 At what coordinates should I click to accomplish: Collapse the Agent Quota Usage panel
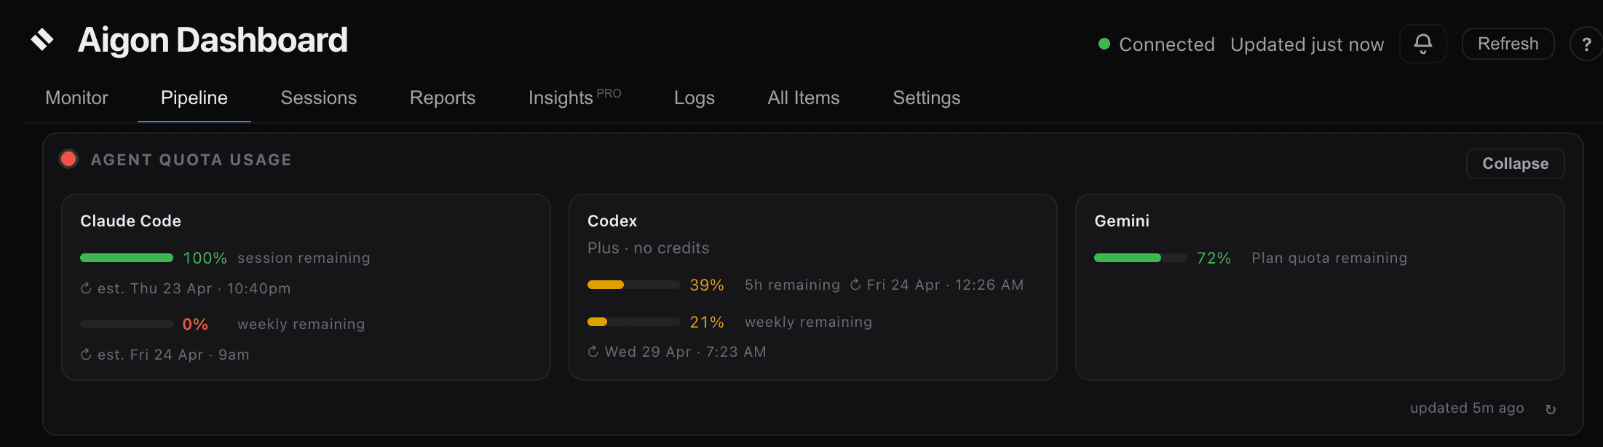[1515, 163]
